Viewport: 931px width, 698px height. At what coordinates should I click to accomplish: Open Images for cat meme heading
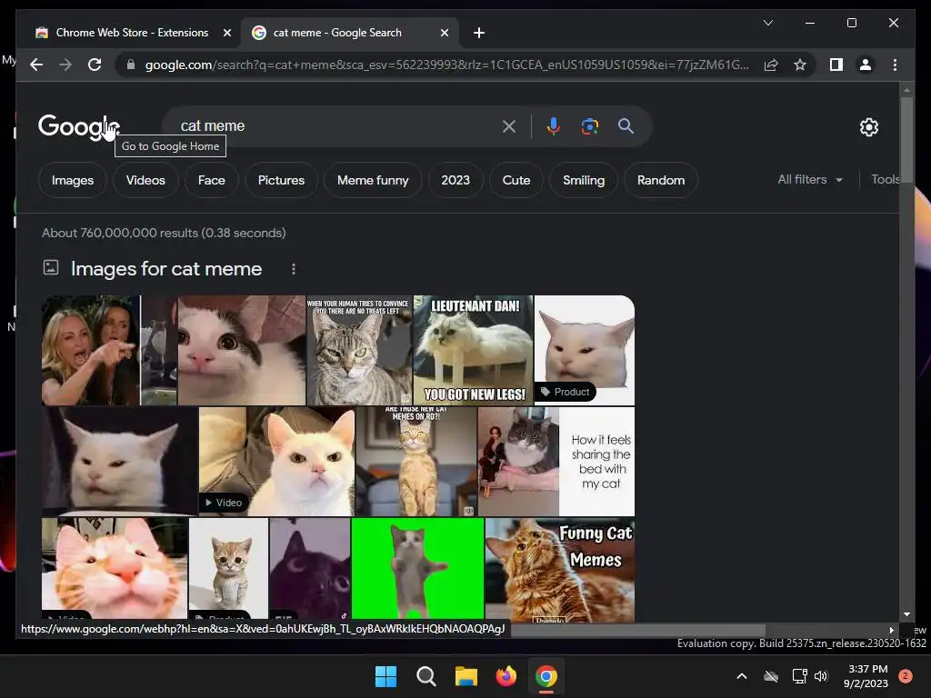coord(166,269)
